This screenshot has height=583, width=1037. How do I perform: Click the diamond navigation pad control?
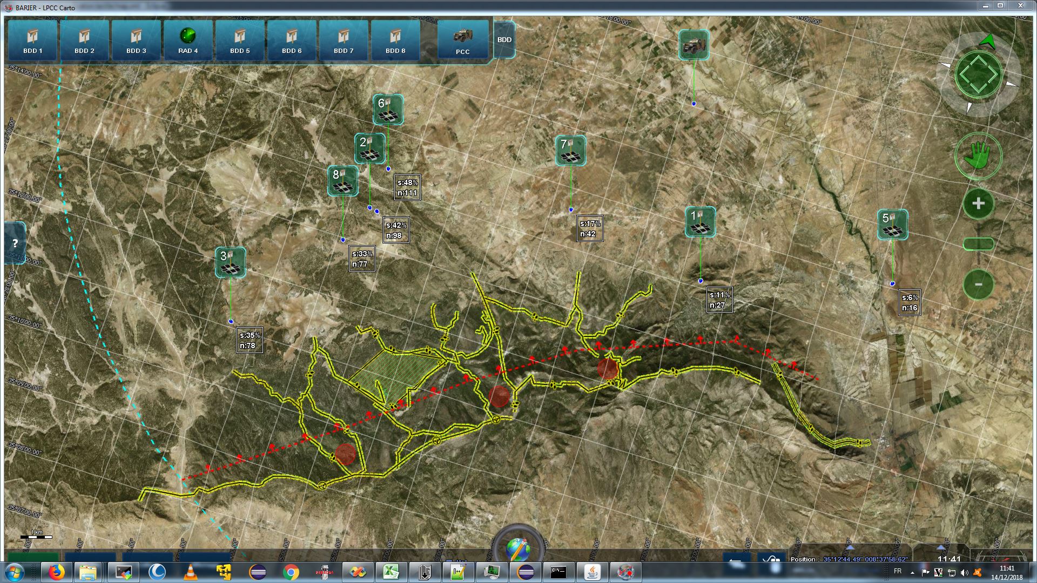[978, 74]
